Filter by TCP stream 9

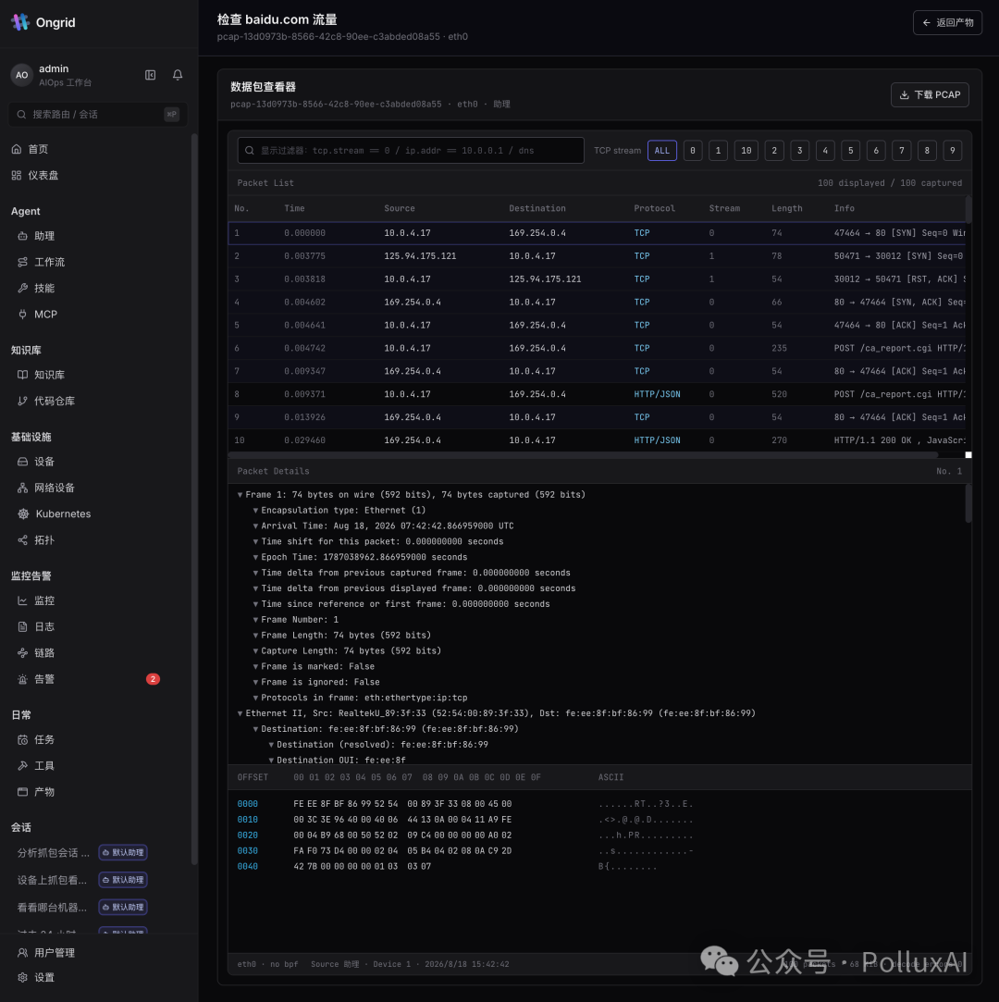click(953, 151)
